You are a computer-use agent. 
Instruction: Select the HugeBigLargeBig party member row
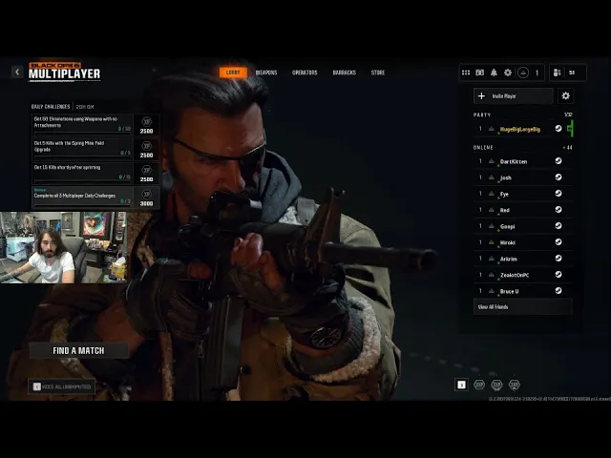pyautogui.click(x=523, y=129)
